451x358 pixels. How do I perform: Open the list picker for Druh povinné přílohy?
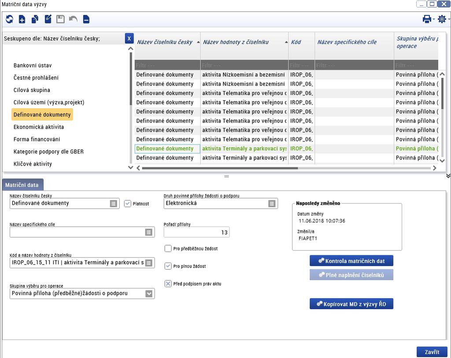tap(272, 203)
